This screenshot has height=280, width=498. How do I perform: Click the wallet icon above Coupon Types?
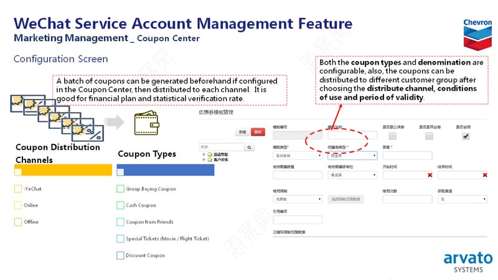[x=146, y=123]
